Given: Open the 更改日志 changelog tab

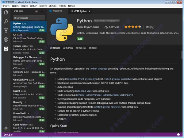Looking at the screenshot, I should [x=81, y=48].
